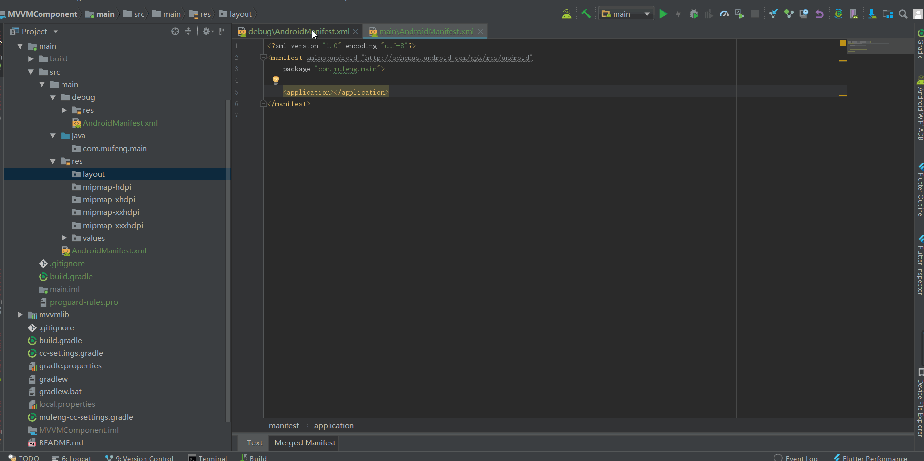Collapse the src folder
This screenshot has height=461, width=924.
point(31,72)
